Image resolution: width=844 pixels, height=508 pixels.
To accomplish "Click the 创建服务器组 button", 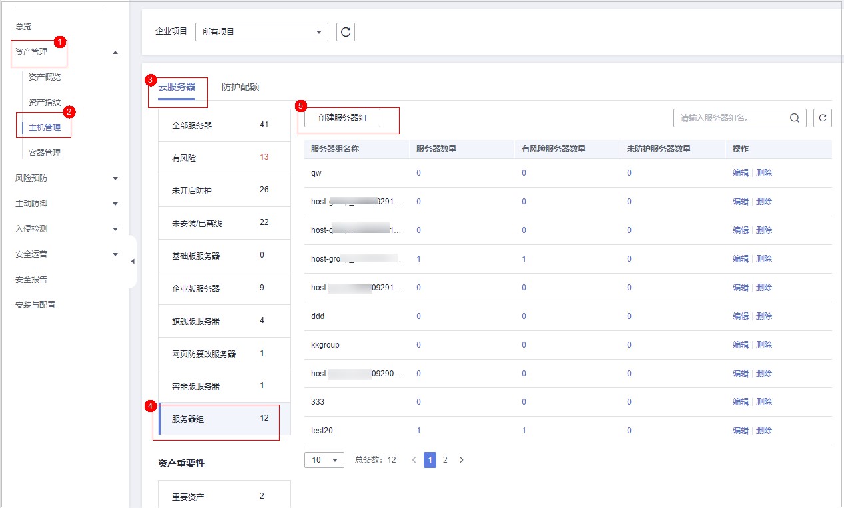I will point(342,118).
